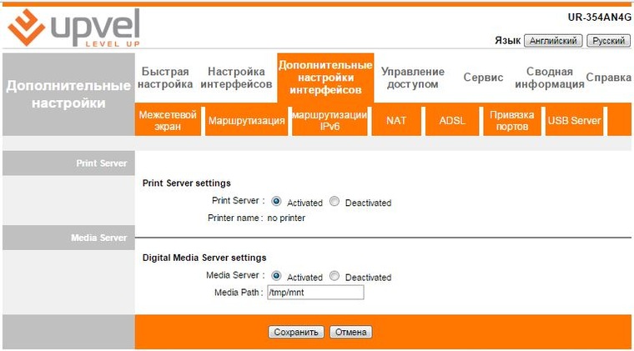Image resolution: width=634 pixels, height=351 pixels.
Task: Click the Media Path input field
Action: (314, 293)
